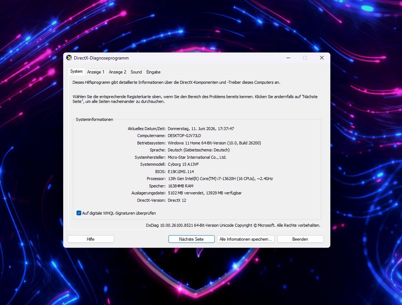
Task: Switch to the Sound tab
Action: [136, 72]
